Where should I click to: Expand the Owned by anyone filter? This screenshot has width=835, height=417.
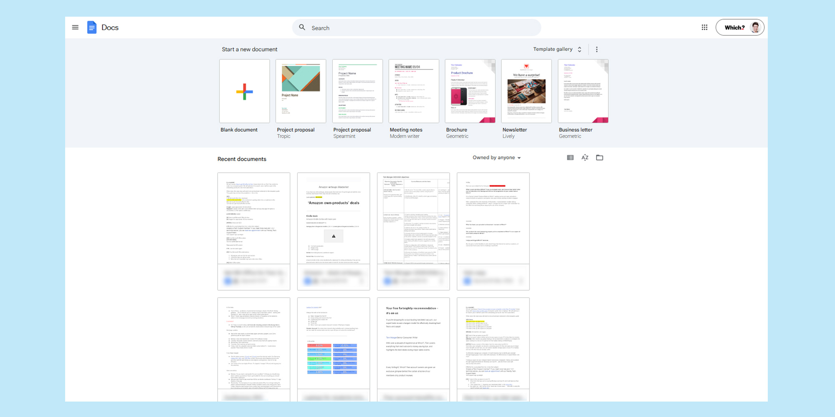[496, 158]
